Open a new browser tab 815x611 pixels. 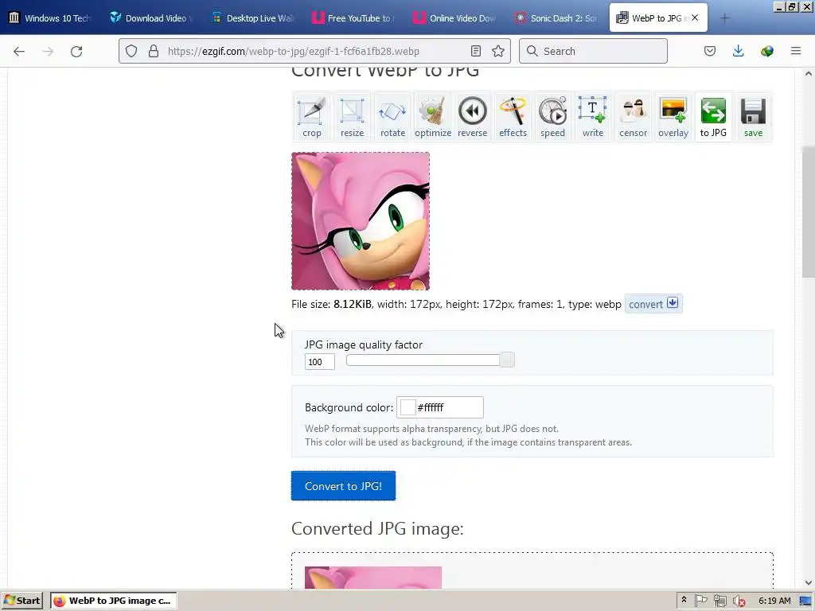coord(724,18)
